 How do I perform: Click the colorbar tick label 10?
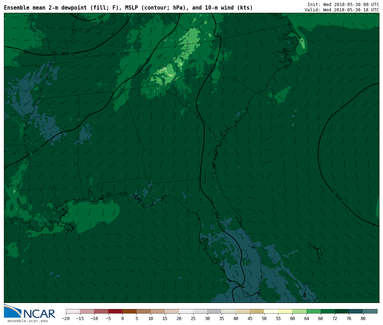[151, 318]
